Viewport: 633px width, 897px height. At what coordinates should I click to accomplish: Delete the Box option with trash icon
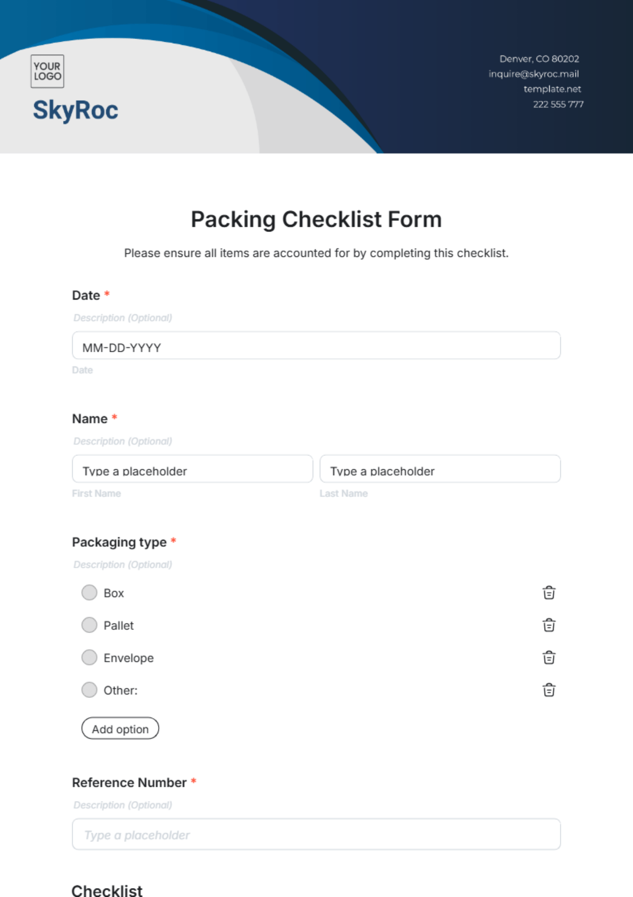(549, 593)
